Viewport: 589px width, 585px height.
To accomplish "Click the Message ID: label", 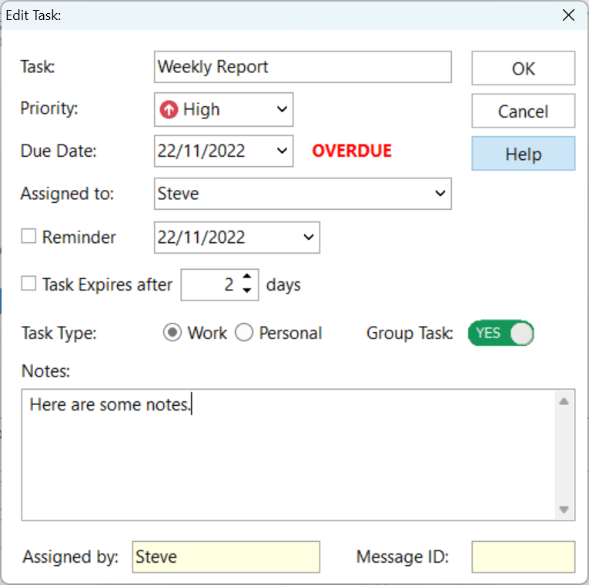I will click(403, 557).
